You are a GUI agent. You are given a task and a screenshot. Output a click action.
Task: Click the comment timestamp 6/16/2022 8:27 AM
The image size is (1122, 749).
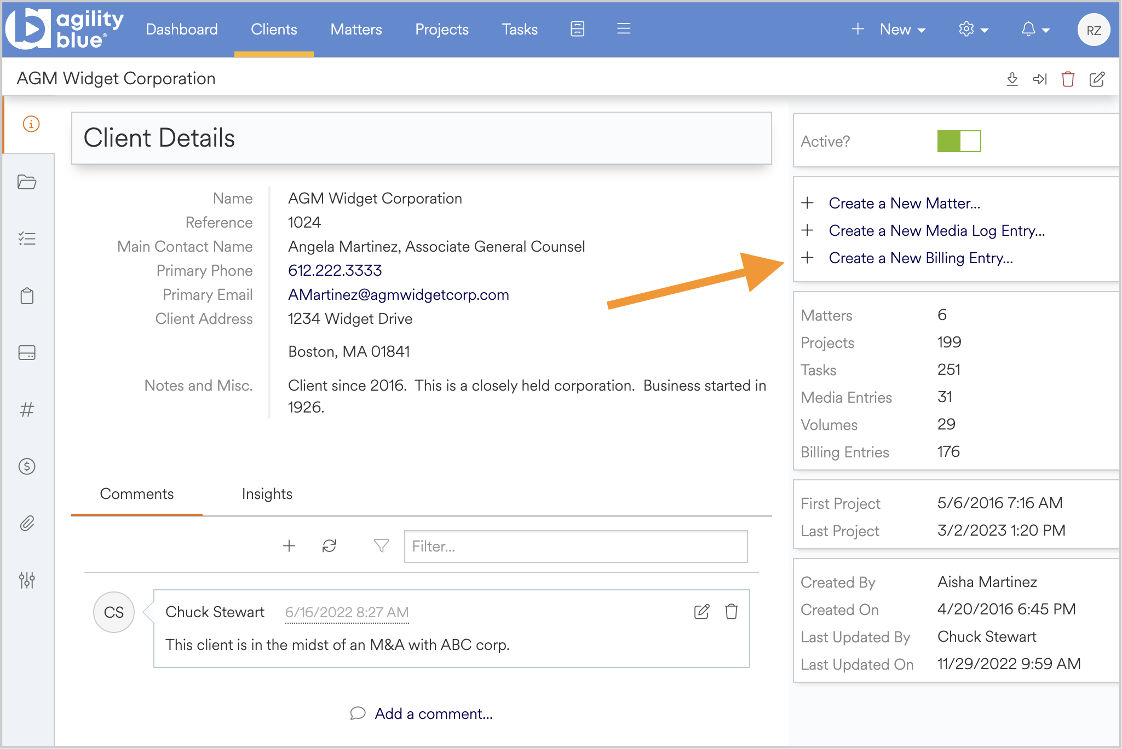click(x=347, y=612)
